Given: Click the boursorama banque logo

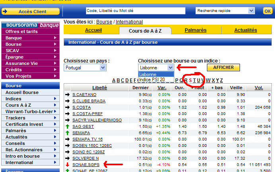Looking at the screenshot, I should click(x=31, y=25).
